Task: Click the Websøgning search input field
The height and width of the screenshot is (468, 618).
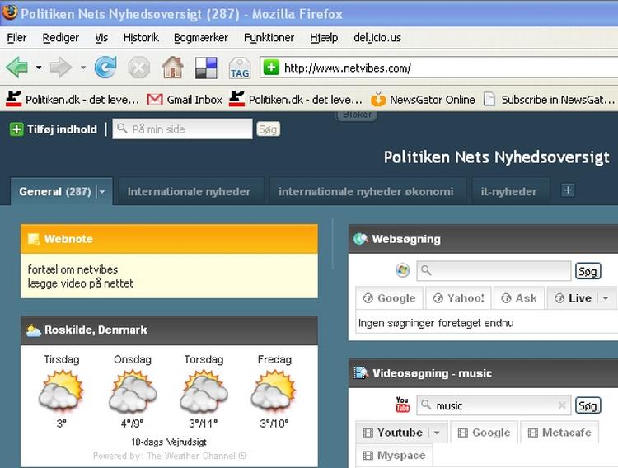Action: point(494,270)
